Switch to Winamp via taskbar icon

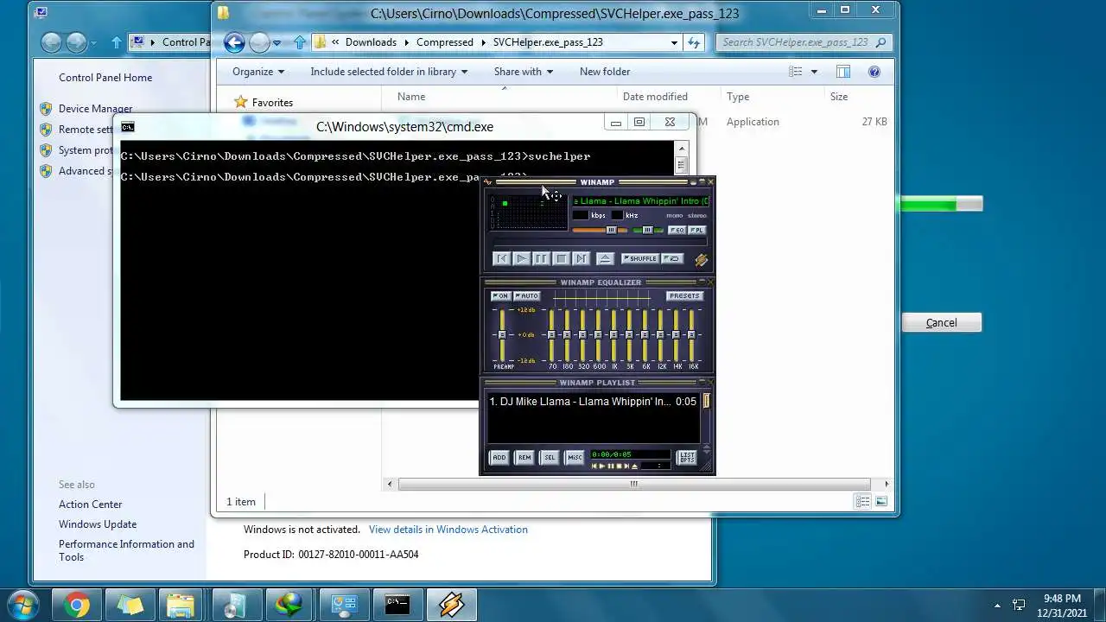[451, 606]
